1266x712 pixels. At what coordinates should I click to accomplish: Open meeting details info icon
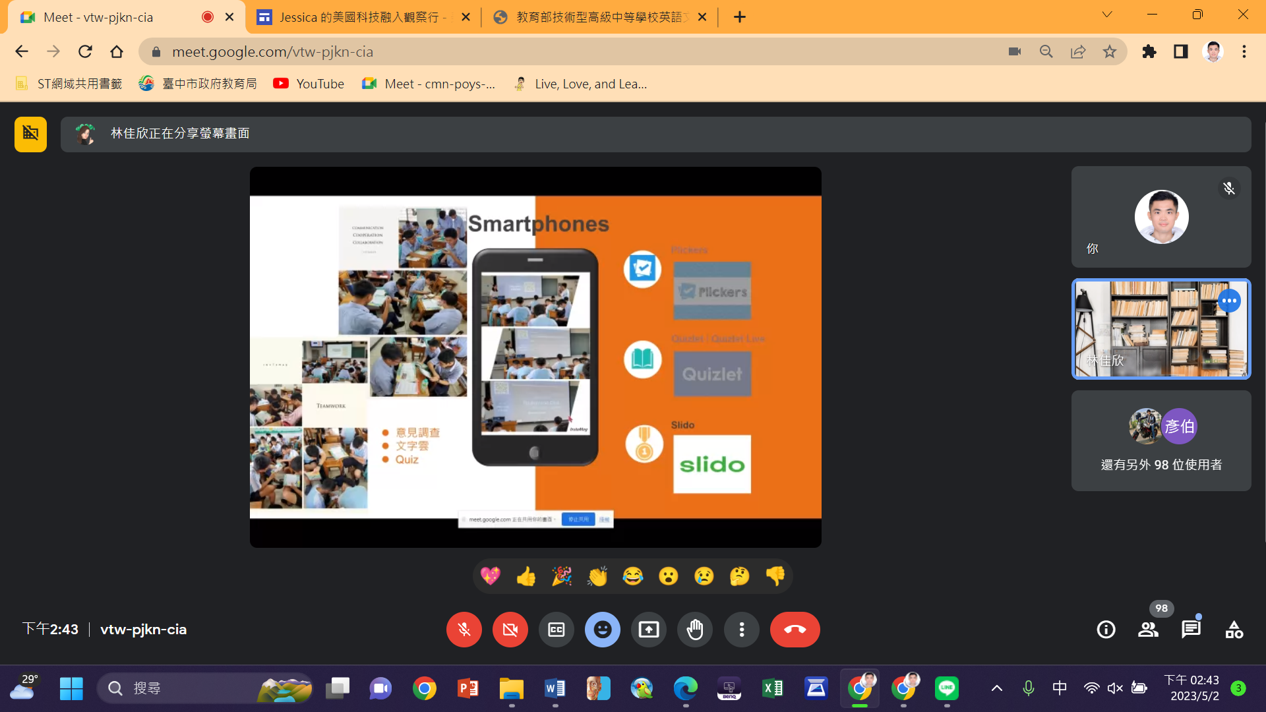[1106, 630]
